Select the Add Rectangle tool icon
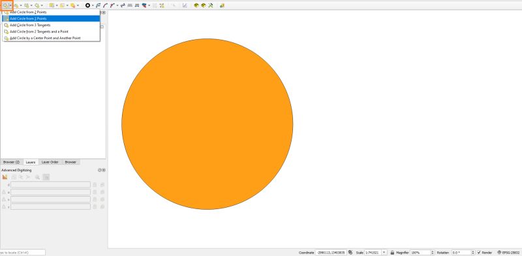522x256 pixels. point(27,5)
